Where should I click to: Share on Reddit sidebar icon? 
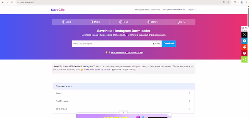244,47
